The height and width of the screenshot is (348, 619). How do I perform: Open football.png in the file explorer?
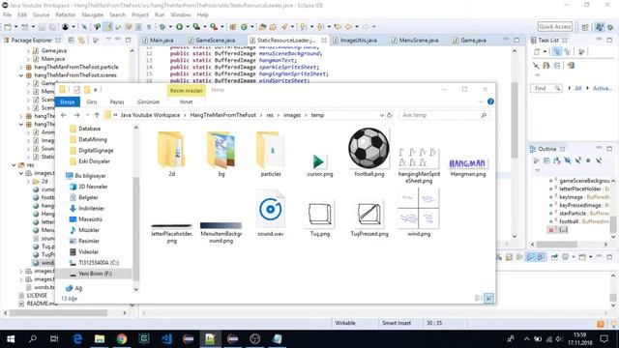pos(369,153)
